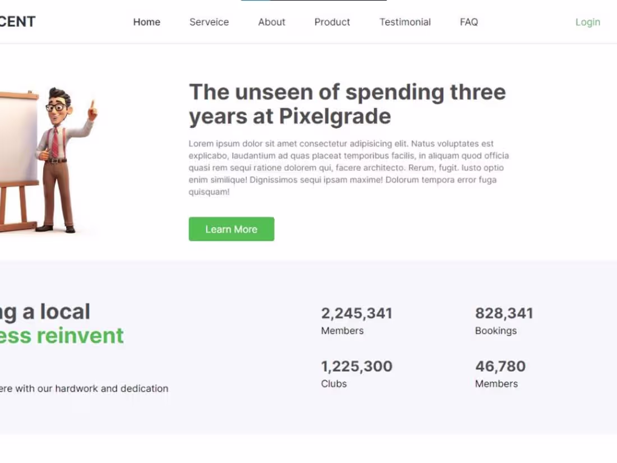Click the Members label under the first statistic

[342, 331]
